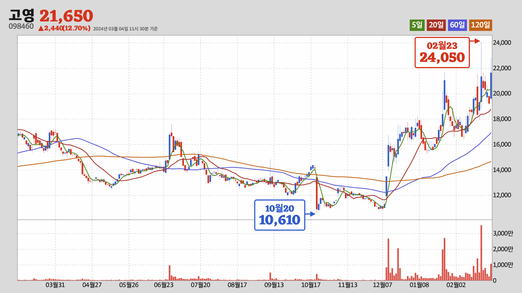Click the timestamp 2024년 03월 04일 11시 30분 기준
522x293 pixels.
[125, 29]
